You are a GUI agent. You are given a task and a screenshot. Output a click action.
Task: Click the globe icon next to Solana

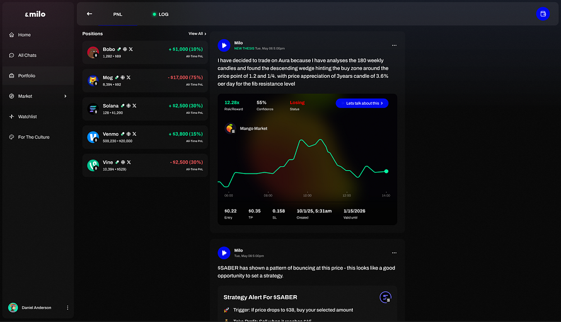pyautogui.click(x=128, y=105)
